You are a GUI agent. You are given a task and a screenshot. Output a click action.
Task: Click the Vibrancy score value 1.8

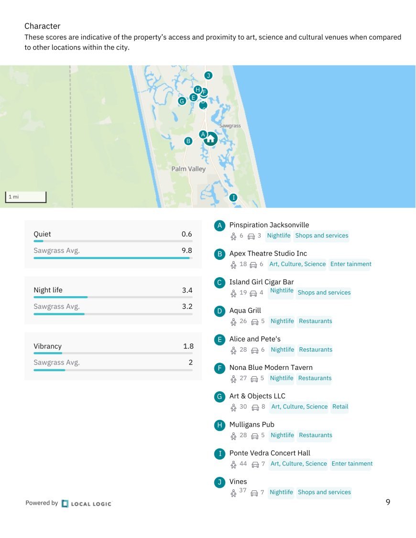click(x=188, y=346)
